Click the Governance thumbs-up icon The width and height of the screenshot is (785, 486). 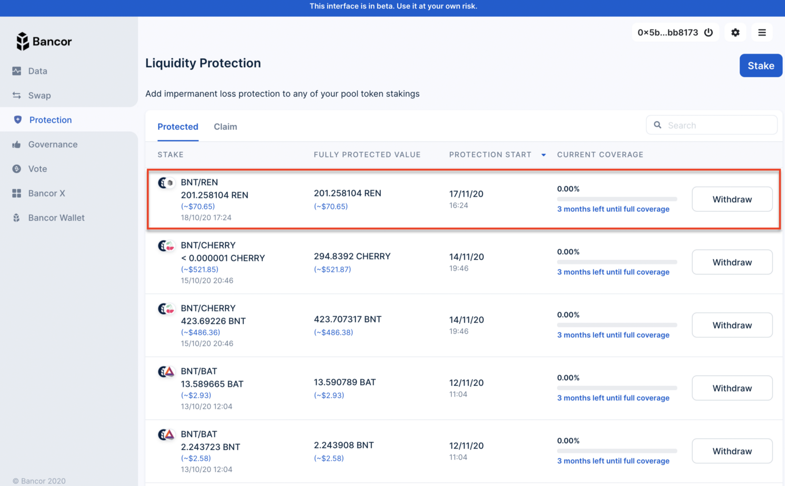(17, 145)
